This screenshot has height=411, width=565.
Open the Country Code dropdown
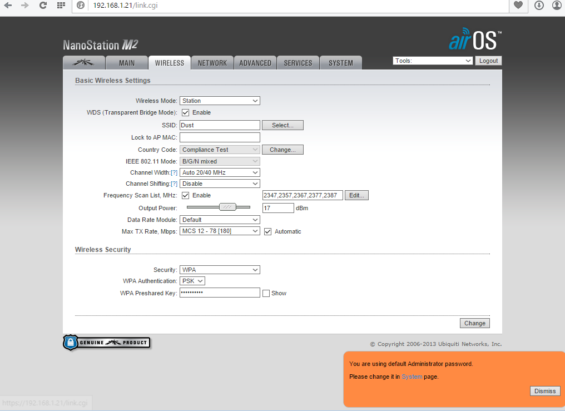pos(220,150)
